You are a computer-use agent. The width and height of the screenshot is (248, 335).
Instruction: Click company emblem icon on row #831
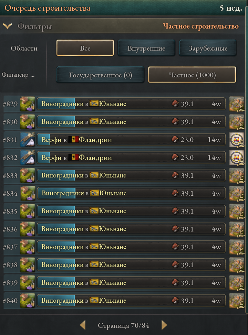point(237,140)
